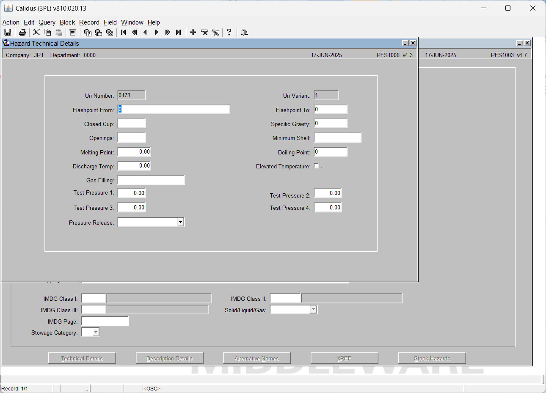Click the Flashpoint From input field
The height and width of the screenshot is (393, 546).
click(174, 110)
